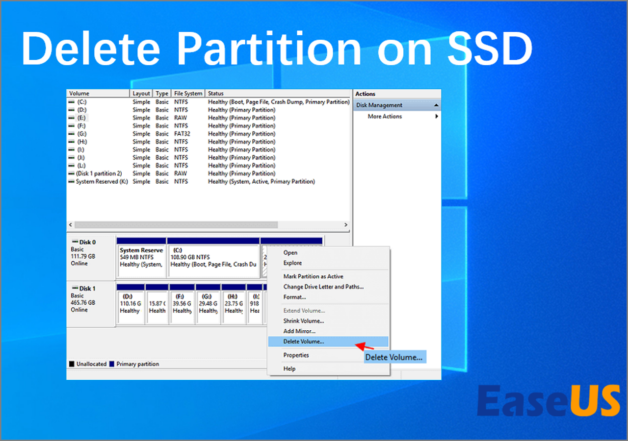Click the EaseUS logo
The height and width of the screenshot is (441, 628).
pyautogui.click(x=549, y=401)
